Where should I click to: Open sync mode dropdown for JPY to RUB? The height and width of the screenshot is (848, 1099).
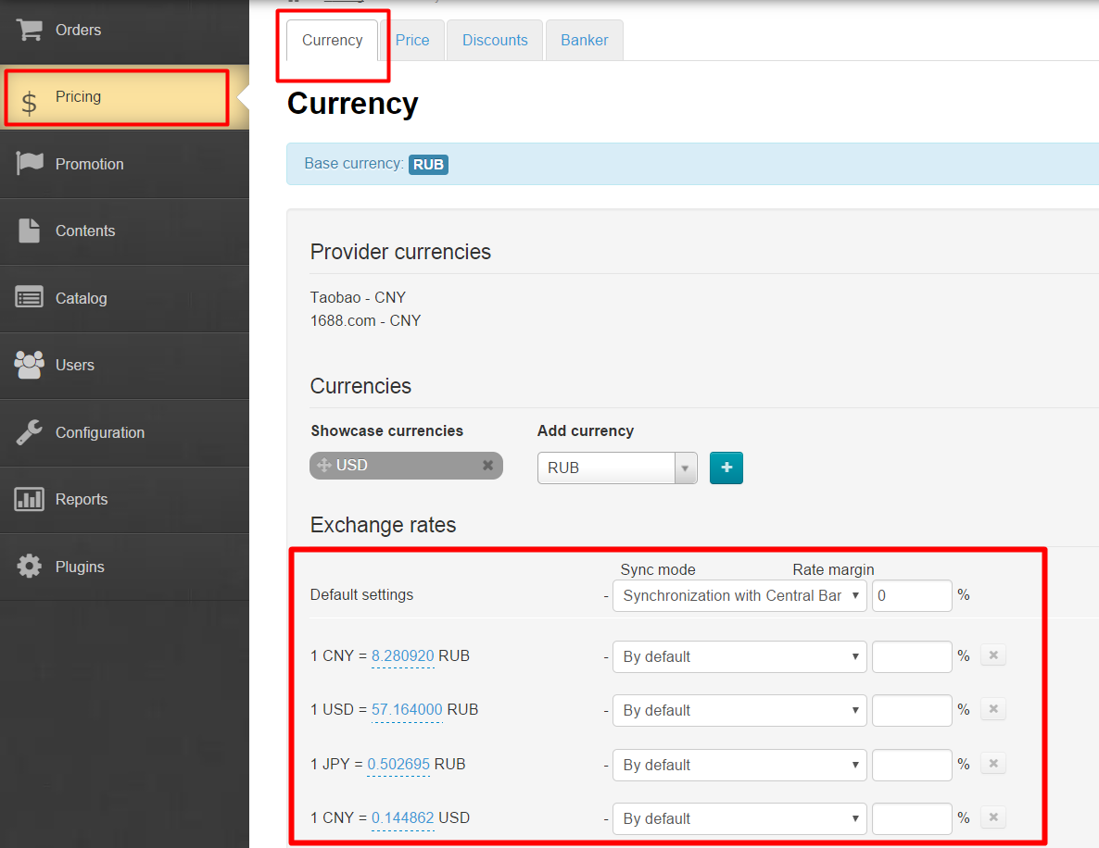(x=739, y=765)
